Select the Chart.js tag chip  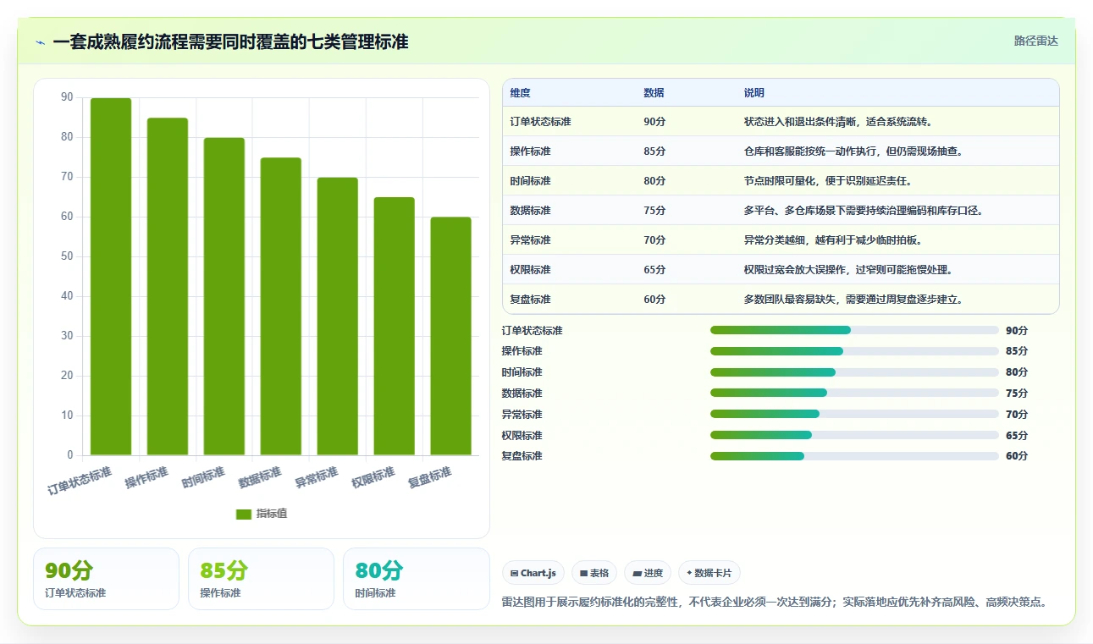[x=533, y=573]
